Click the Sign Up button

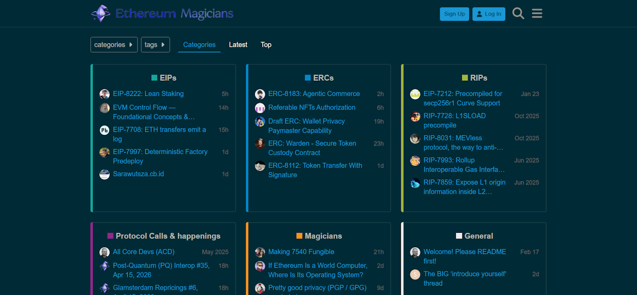click(x=454, y=14)
